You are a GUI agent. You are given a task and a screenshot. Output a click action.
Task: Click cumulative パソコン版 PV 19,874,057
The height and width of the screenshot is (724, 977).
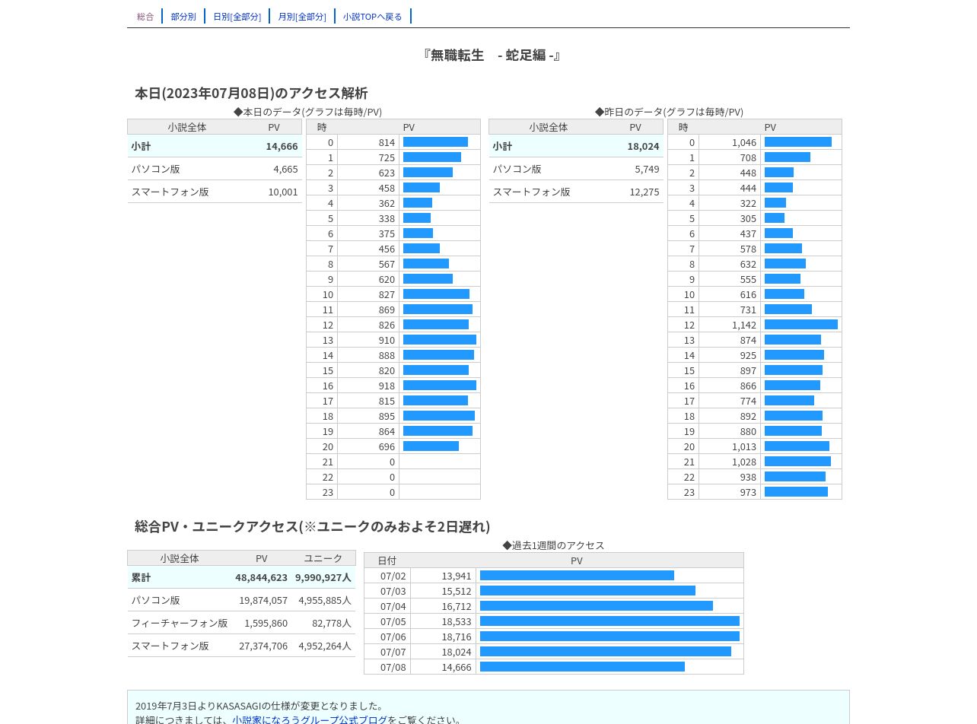coord(263,600)
